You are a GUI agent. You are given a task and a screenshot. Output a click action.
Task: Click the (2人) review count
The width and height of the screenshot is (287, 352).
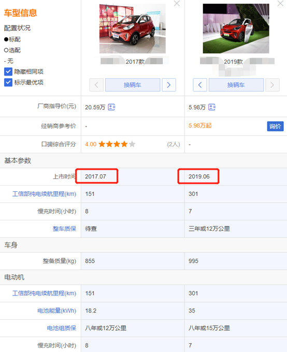tap(174, 144)
